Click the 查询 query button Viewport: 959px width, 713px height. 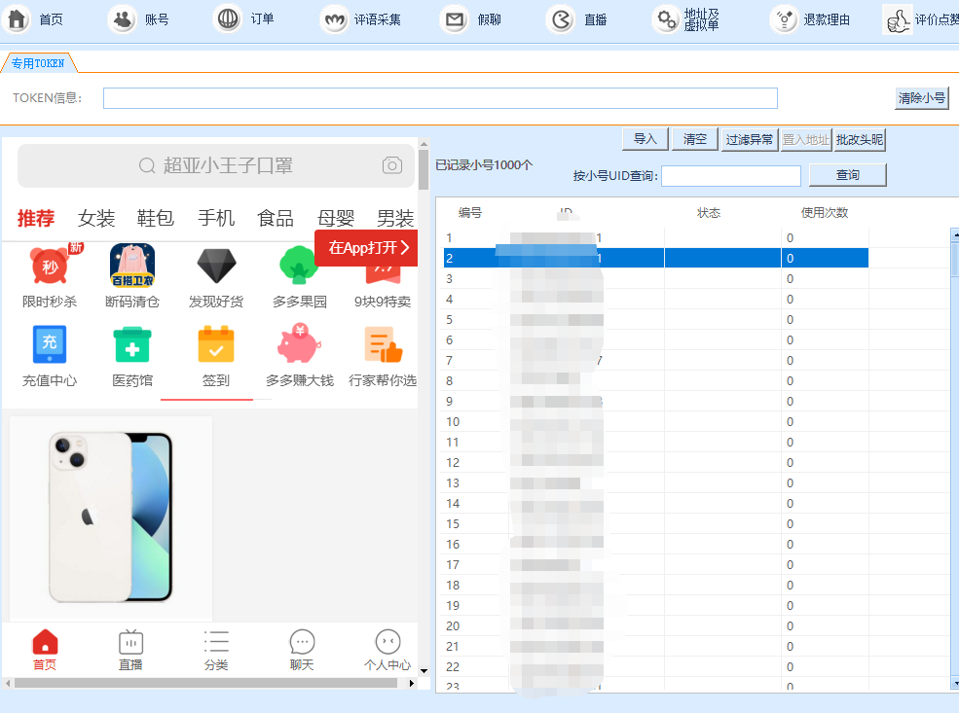[x=848, y=175]
